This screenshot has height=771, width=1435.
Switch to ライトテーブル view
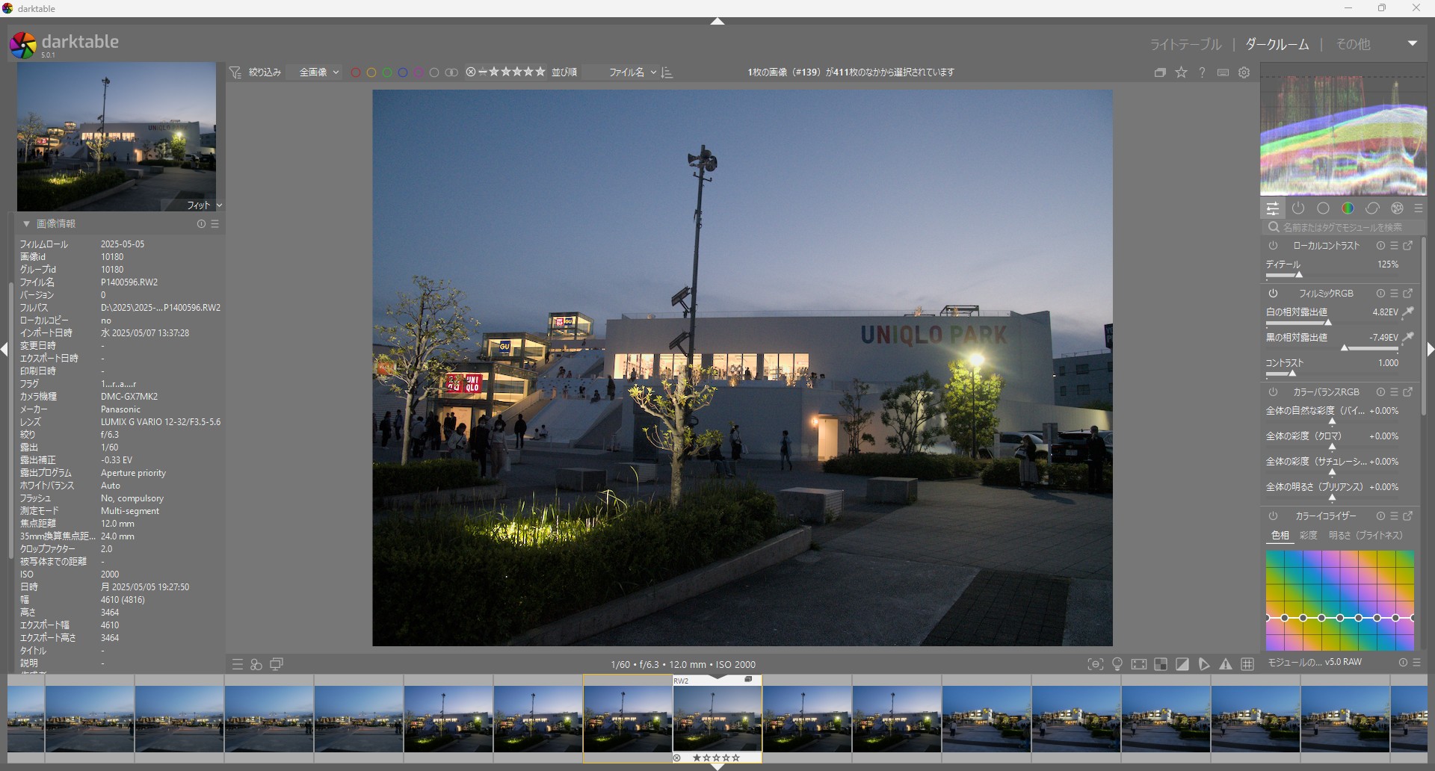coord(1185,44)
